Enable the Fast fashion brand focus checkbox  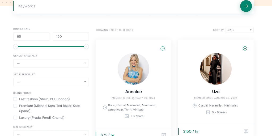(x=15, y=99)
